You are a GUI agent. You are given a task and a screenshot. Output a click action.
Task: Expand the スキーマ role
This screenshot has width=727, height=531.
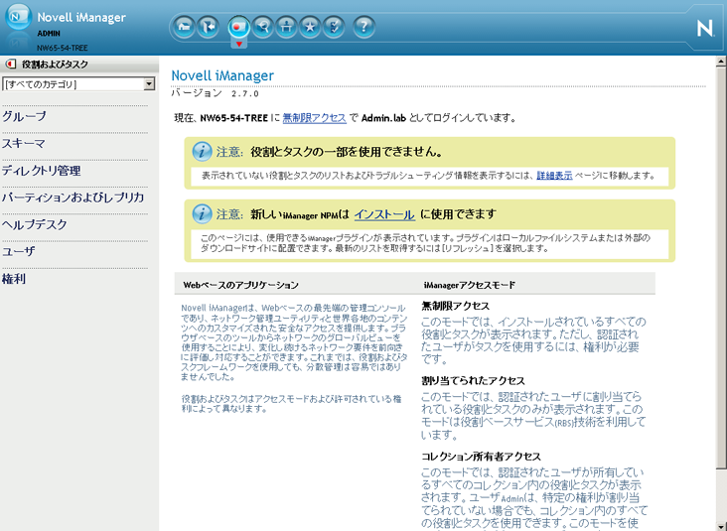(23, 143)
